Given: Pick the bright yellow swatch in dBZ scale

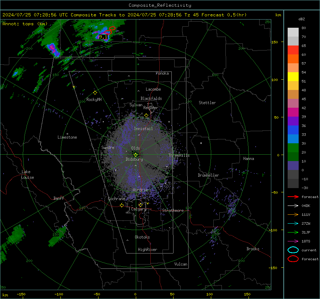Looking at the screenshot, I should click(293, 77).
